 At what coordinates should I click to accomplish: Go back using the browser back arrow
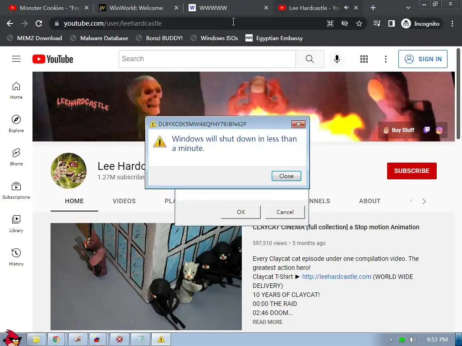click(10, 23)
